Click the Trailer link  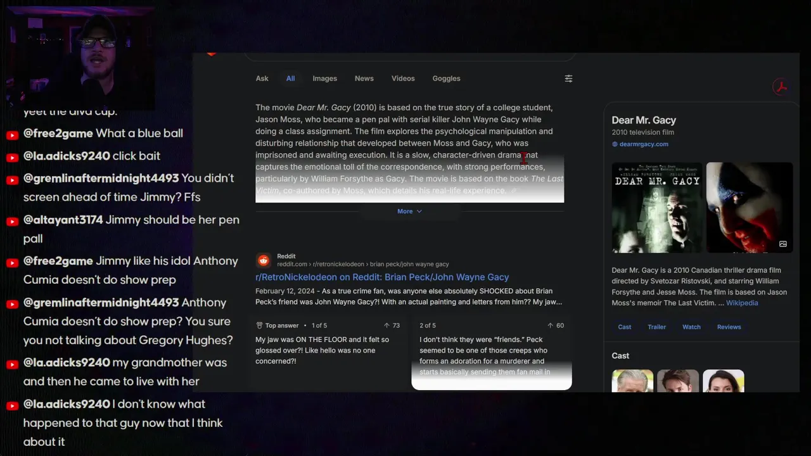tap(656, 327)
